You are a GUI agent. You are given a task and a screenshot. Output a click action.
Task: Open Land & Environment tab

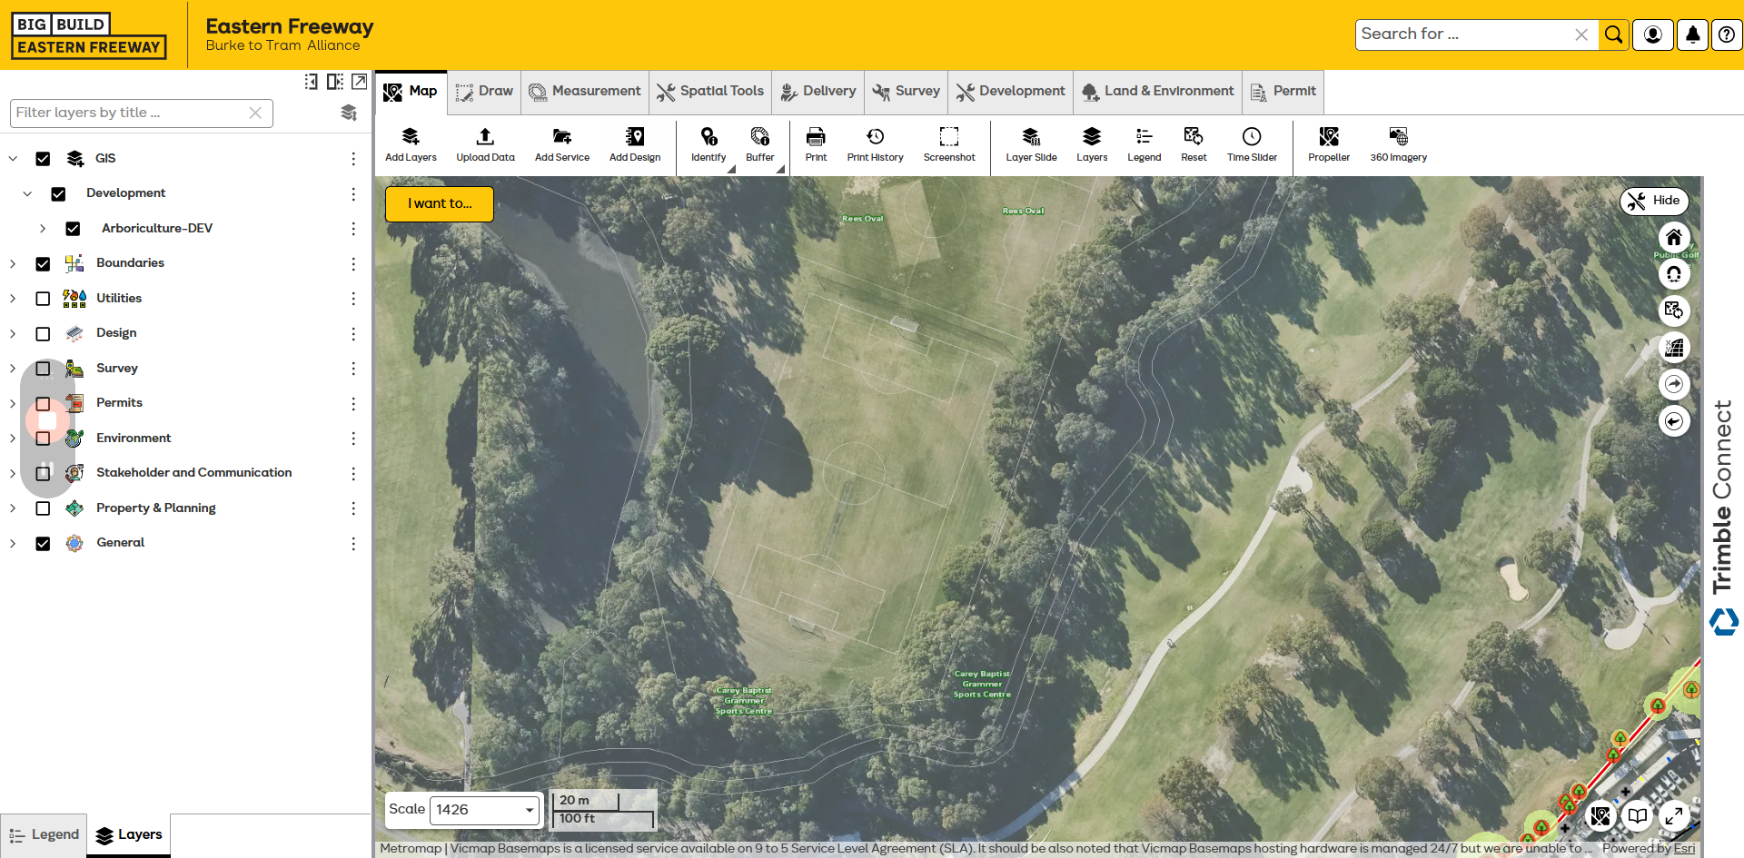pos(1158,92)
